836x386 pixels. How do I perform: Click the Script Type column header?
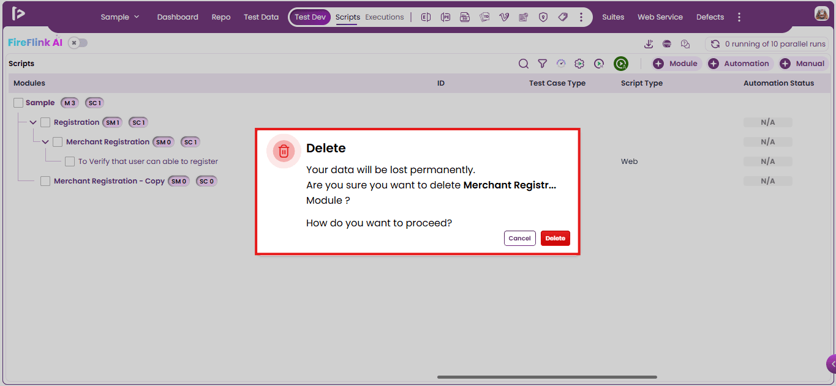(642, 83)
